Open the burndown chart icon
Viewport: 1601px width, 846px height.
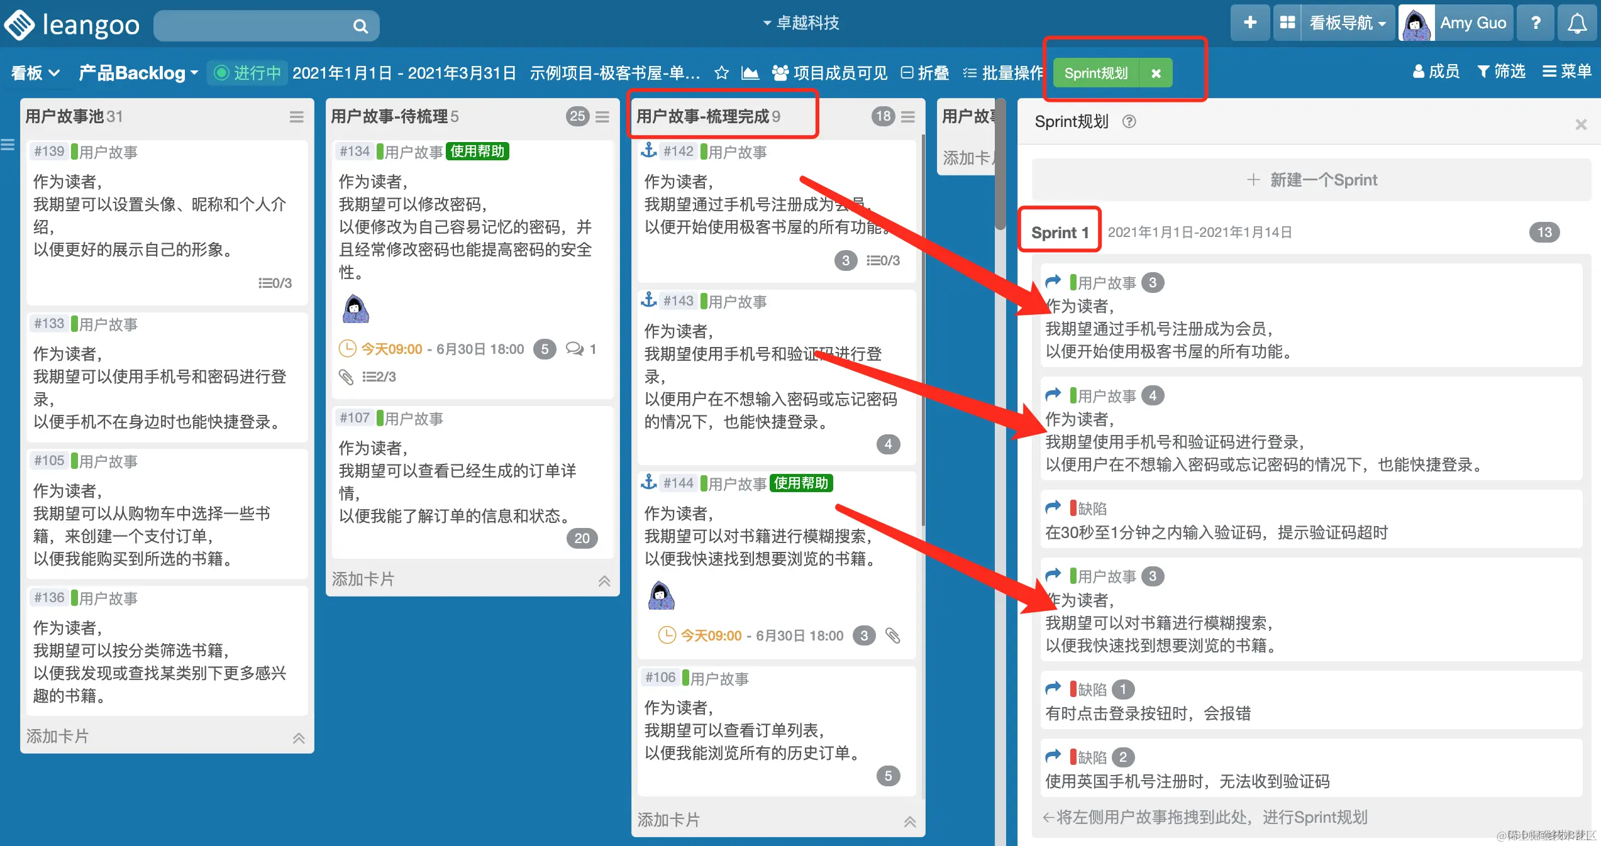[x=750, y=73]
